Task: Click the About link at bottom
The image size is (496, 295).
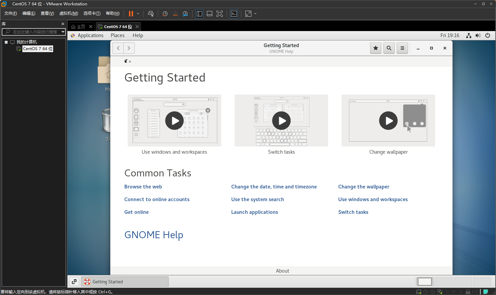Action: pos(282,271)
